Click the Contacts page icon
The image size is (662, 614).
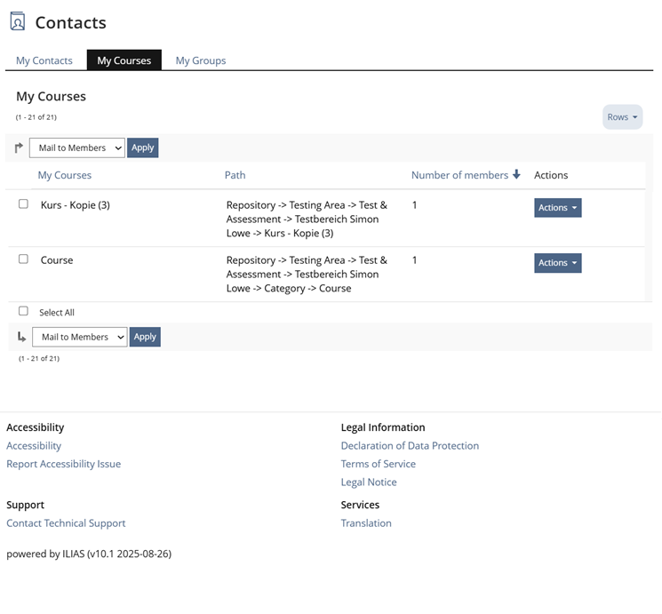click(18, 21)
